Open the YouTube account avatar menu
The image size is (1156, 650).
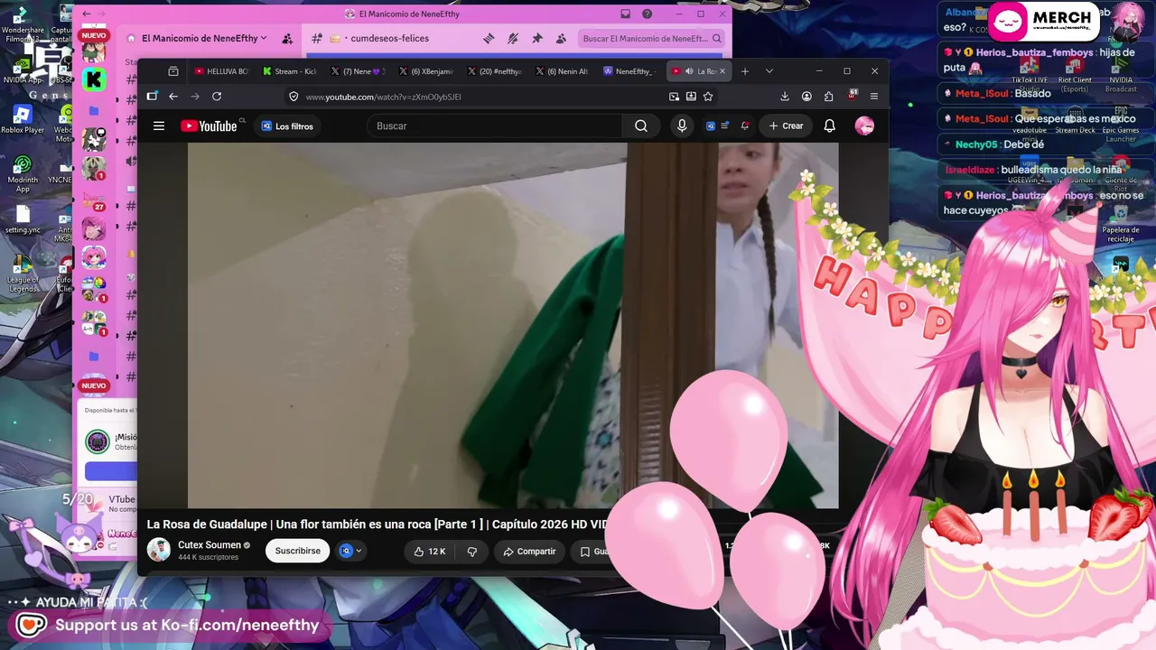(x=864, y=126)
